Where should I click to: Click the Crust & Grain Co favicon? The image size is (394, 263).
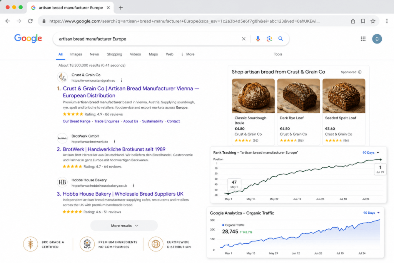click(62, 77)
